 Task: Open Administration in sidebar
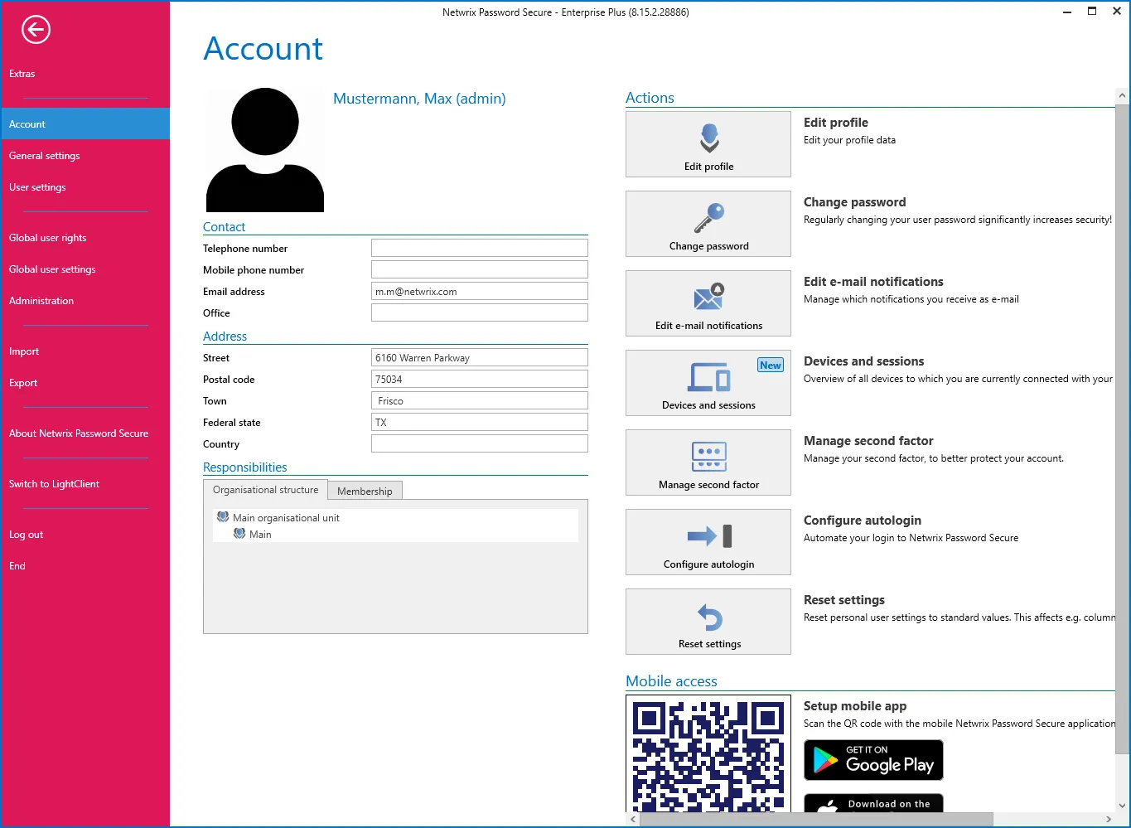85,301
